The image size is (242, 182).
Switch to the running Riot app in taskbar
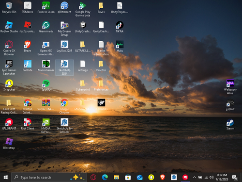[185, 177]
